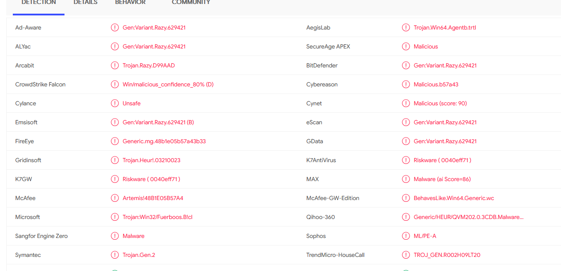
Task: Select SecureAge APEX's Malicious result
Action: pyautogui.click(x=426, y=46)
